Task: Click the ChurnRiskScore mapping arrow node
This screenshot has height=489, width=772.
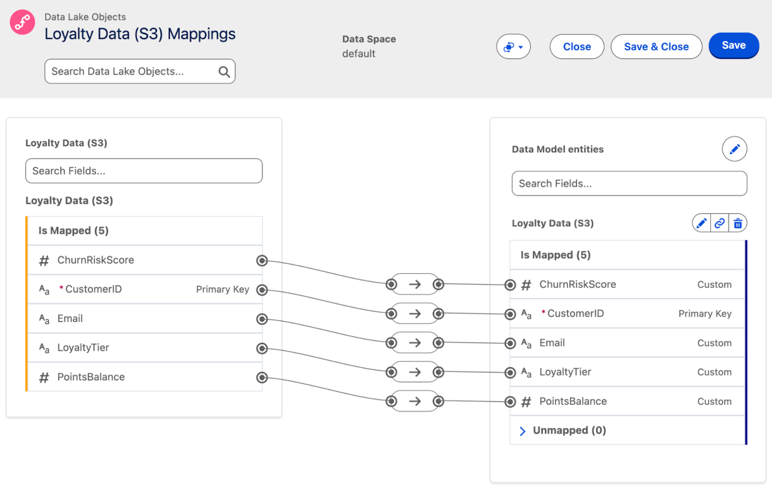Action: pos(415,284)
